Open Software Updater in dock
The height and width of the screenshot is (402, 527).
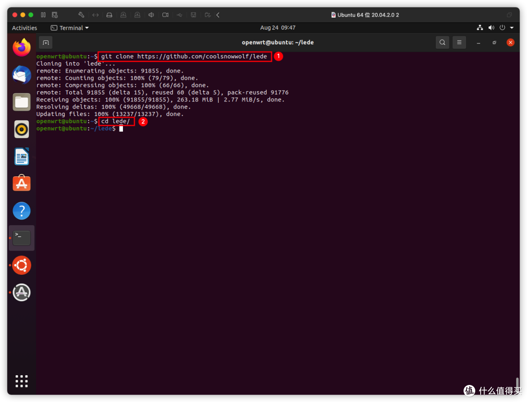tap(21, 292)
